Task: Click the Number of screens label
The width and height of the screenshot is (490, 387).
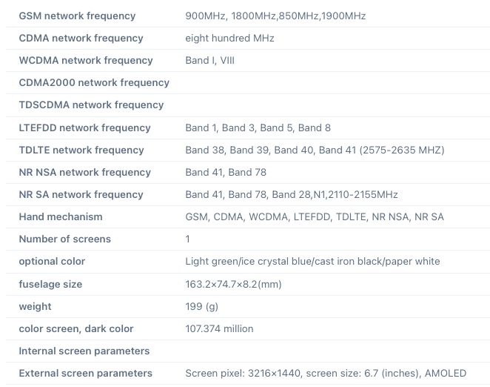Action: (x=64, y=239)
